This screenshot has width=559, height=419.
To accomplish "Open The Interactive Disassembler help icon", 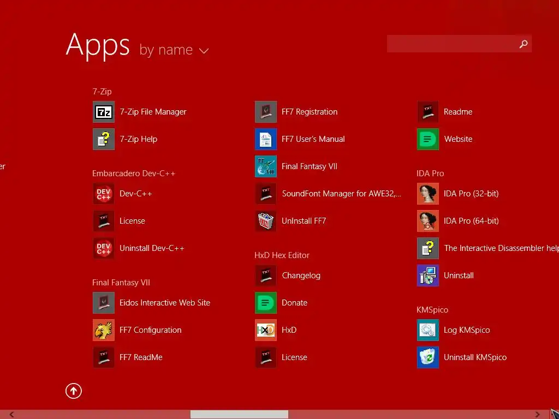I will point(428,248).
